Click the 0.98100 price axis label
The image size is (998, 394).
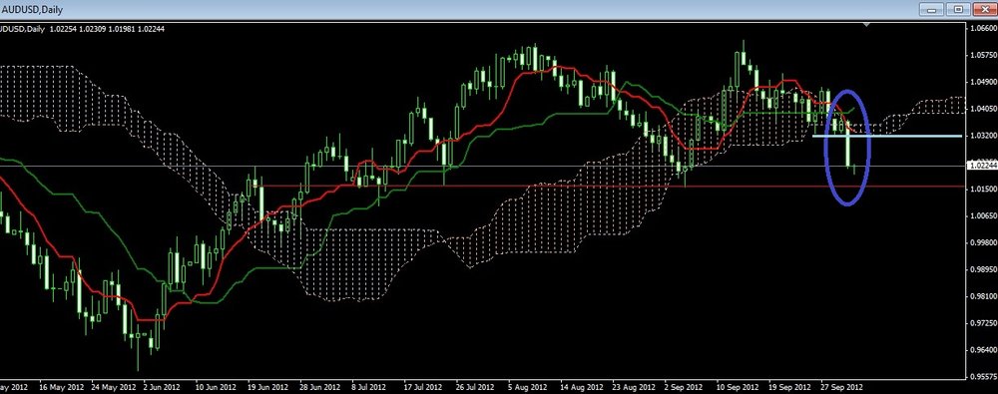click(x=983, y=296)
